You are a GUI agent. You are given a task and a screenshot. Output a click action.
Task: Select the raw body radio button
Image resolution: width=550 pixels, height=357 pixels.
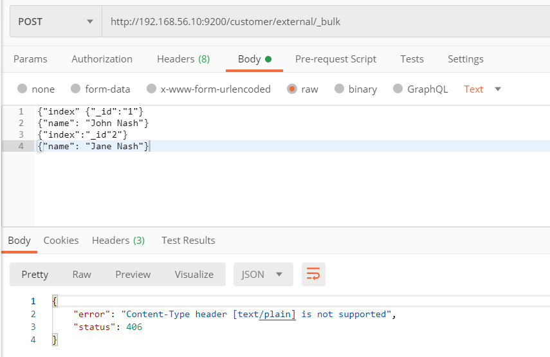point(292,89)
